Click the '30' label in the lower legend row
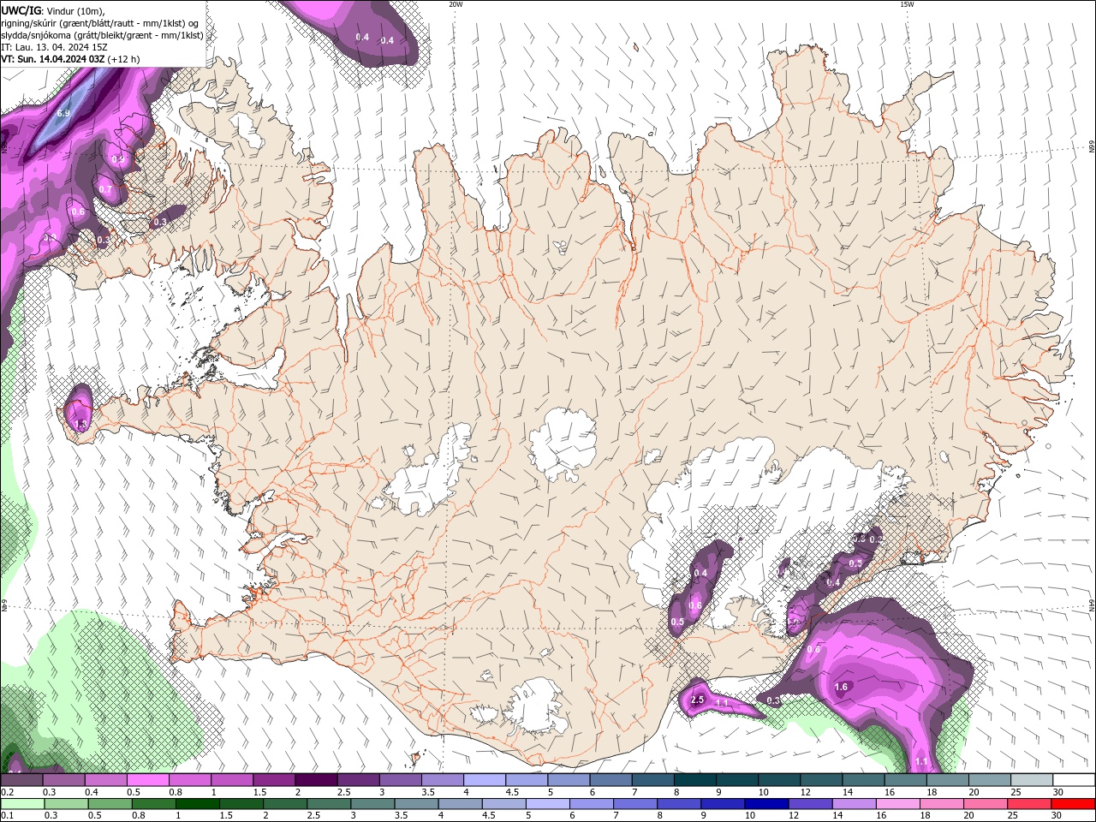Screen dimensions: 1096x822 (x=1058, y=816)
